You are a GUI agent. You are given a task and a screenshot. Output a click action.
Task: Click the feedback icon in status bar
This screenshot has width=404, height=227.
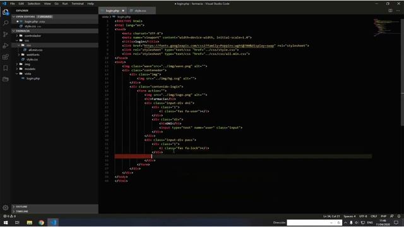[x=392, y=216]
